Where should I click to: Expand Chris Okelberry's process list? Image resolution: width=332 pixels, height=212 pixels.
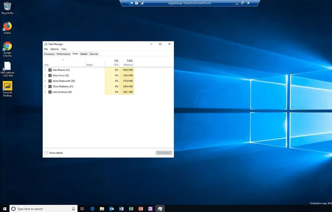45,86
